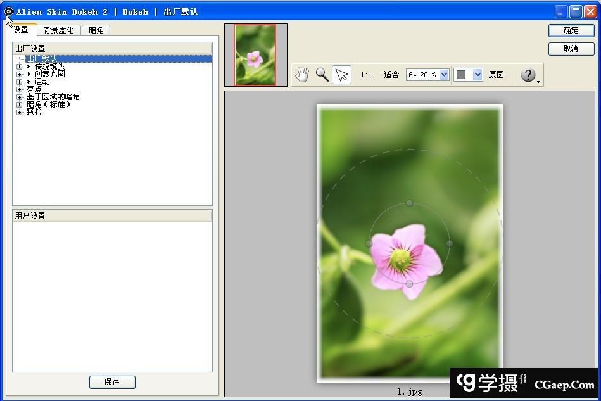Click right handle of focus region circle

450,243
